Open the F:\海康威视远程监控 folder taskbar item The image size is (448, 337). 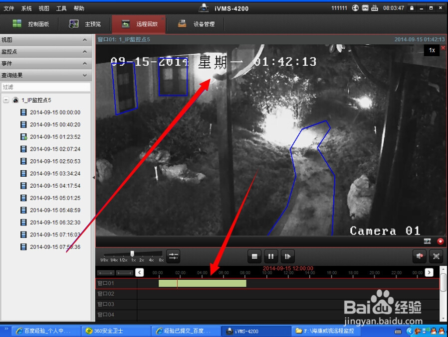click(325, 331)
